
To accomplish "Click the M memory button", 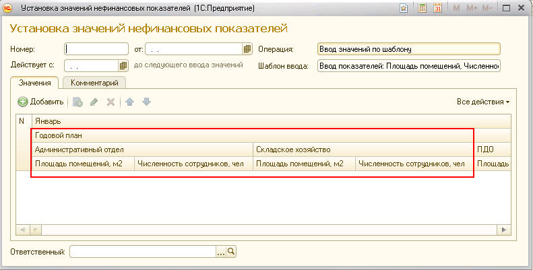I will [456, 9].
